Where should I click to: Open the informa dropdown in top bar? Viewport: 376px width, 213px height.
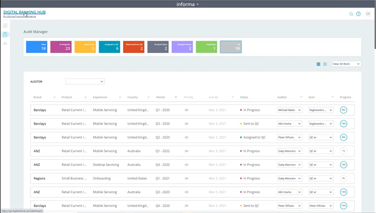(x=188, y=4)
